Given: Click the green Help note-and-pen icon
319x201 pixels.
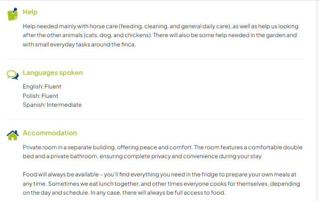Looking at the screenshot, I should click(13, 14).
